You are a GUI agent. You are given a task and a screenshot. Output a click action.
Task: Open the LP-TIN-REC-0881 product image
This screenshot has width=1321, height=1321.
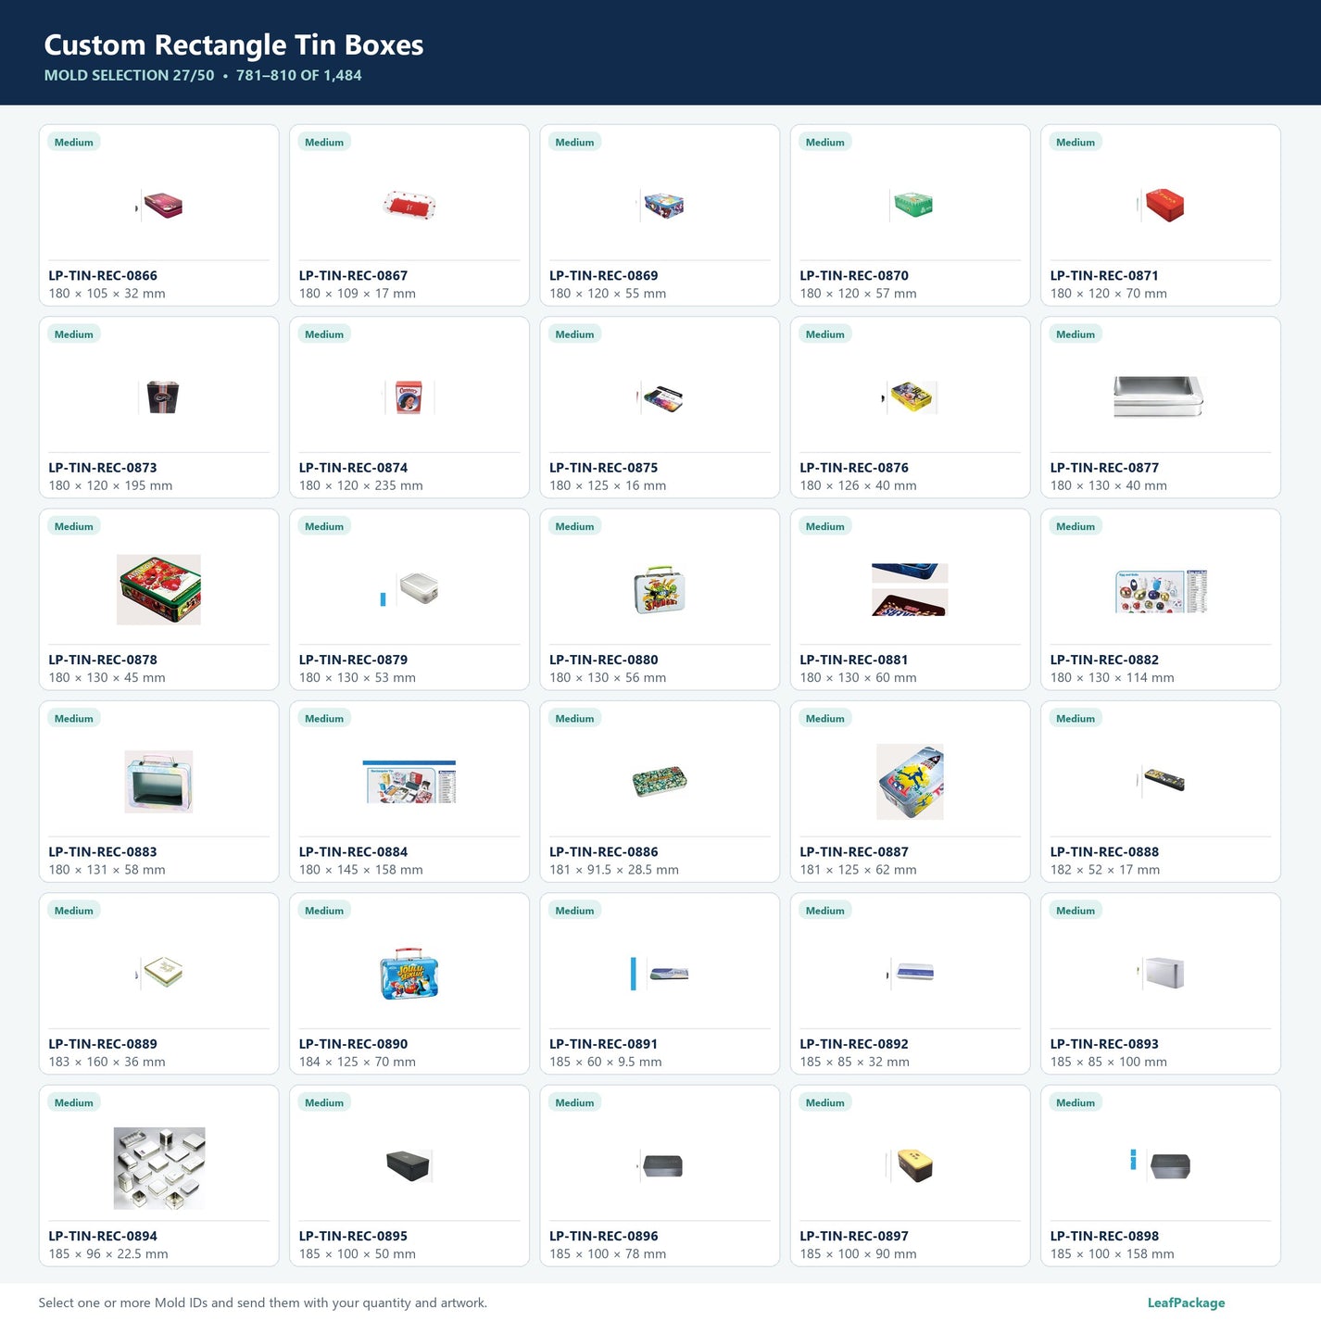point(910,589)
